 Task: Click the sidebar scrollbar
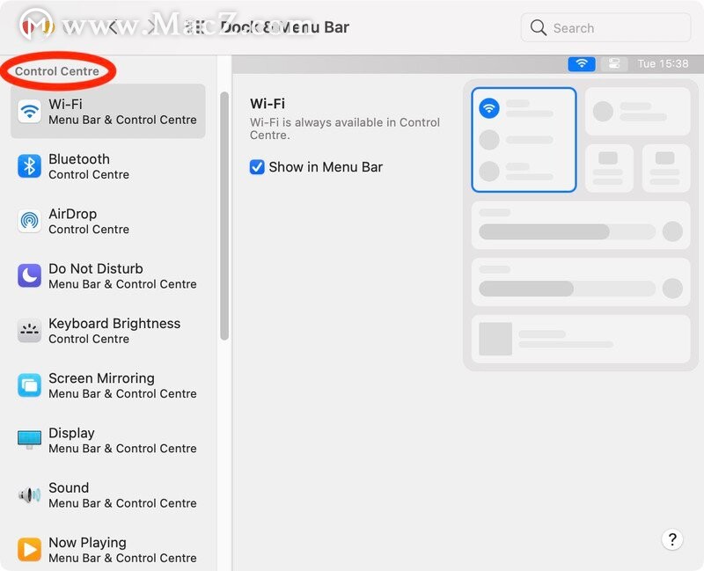[224, 216]
